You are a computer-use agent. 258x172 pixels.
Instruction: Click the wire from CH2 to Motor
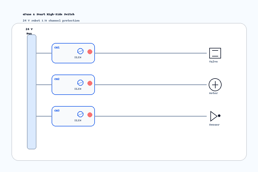(151, 85)
